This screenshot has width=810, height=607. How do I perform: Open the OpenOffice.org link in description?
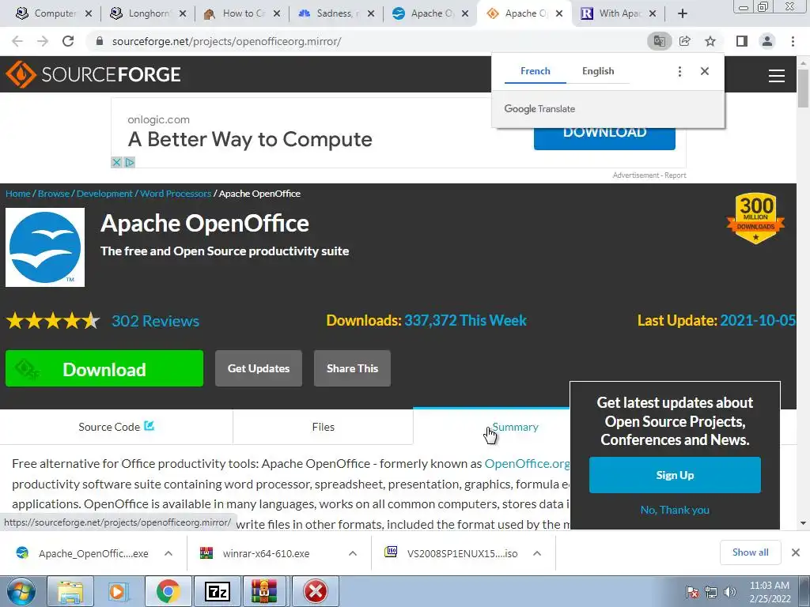coord(527,463)
